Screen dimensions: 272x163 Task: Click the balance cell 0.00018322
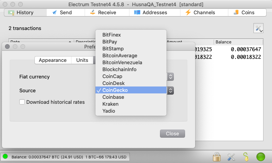click(246, 57)
